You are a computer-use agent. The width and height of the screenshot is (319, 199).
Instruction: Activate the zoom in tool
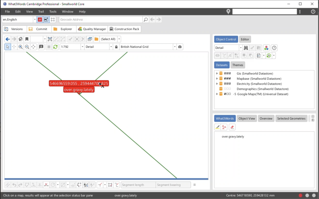(x=21, y=47)
